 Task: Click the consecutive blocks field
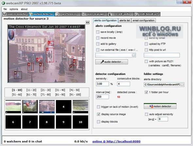coord(124,84)
